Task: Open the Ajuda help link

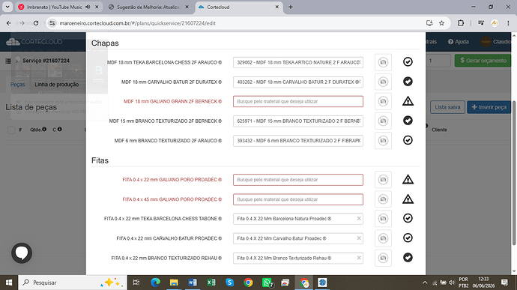Action: click(x=459, y=41)
